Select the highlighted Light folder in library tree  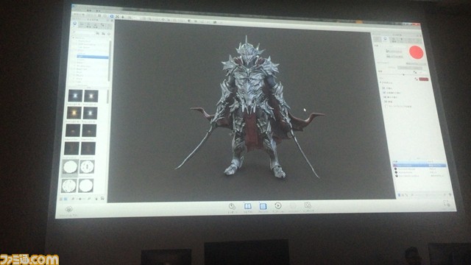[93, 57]
